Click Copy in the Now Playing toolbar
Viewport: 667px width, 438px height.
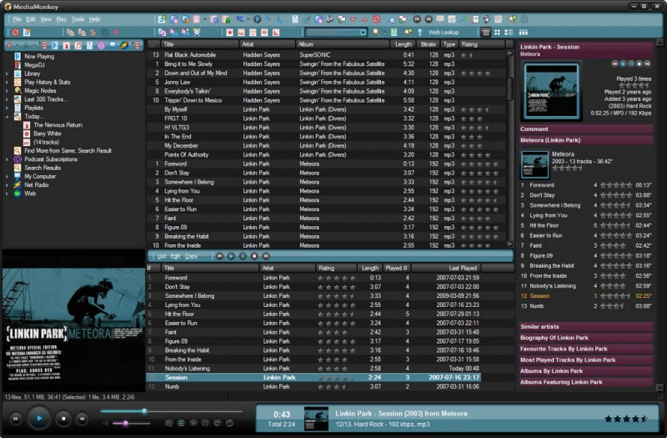(191, 256)
